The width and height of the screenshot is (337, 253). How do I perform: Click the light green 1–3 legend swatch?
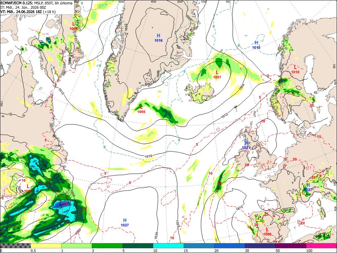(x=76, y=246)
